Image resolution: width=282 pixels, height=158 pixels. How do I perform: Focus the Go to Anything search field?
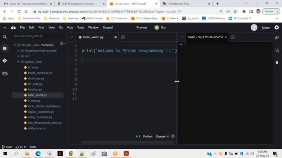pyautogui.click(x=38, y=36)
